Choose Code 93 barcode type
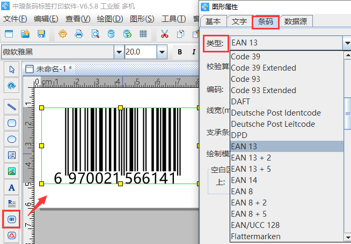This screenshot has height=244, width=351. pos(287,79)
